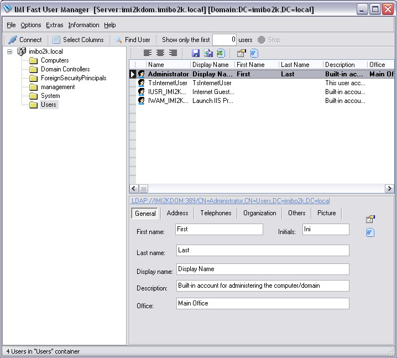Click the Domain Controllers folder icon
This screenshot has height=358, width=397.
[x=33, y=69]
